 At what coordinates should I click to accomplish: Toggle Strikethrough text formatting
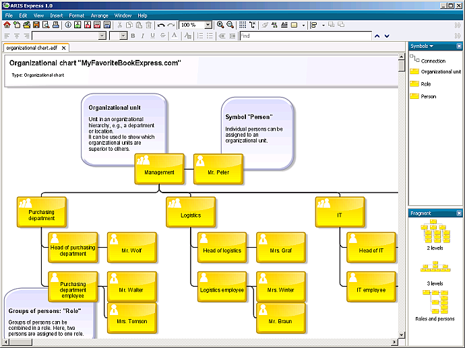click(162, 36)
